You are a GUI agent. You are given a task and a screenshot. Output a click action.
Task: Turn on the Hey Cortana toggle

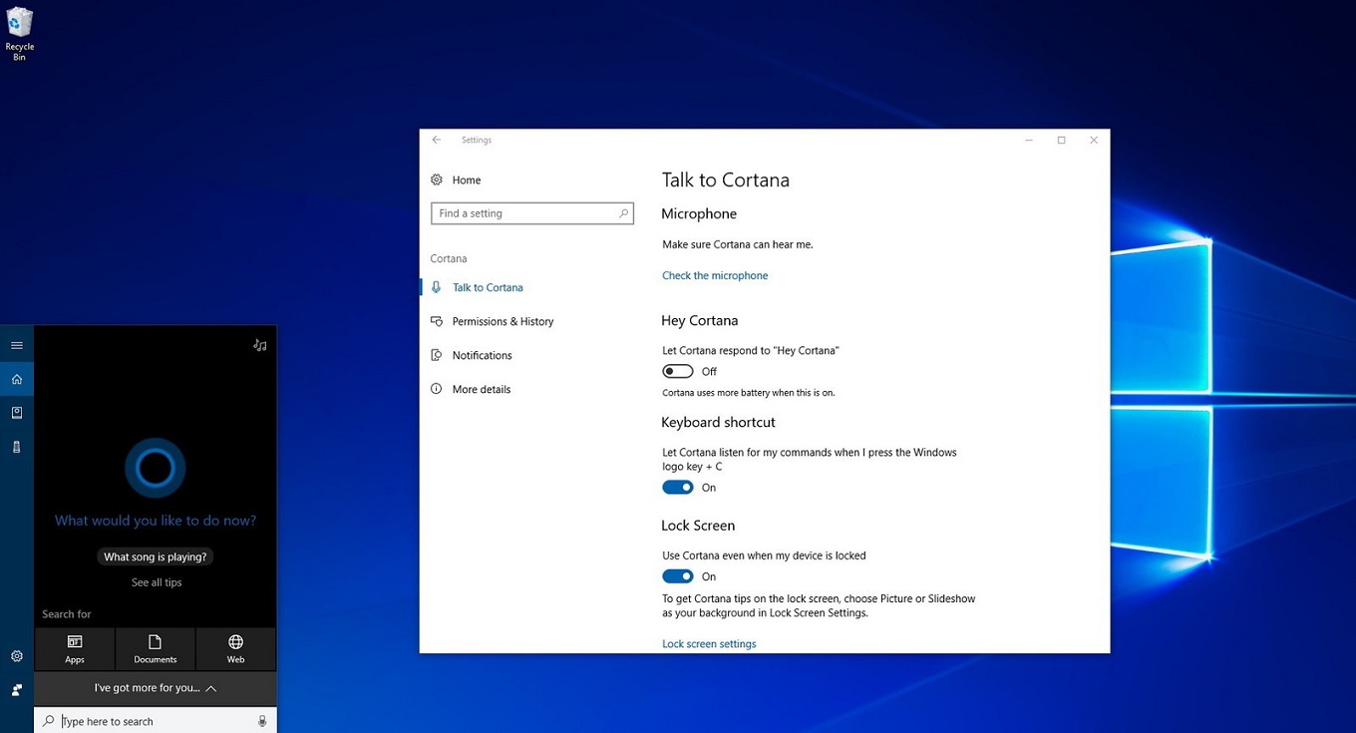point(678,371)
